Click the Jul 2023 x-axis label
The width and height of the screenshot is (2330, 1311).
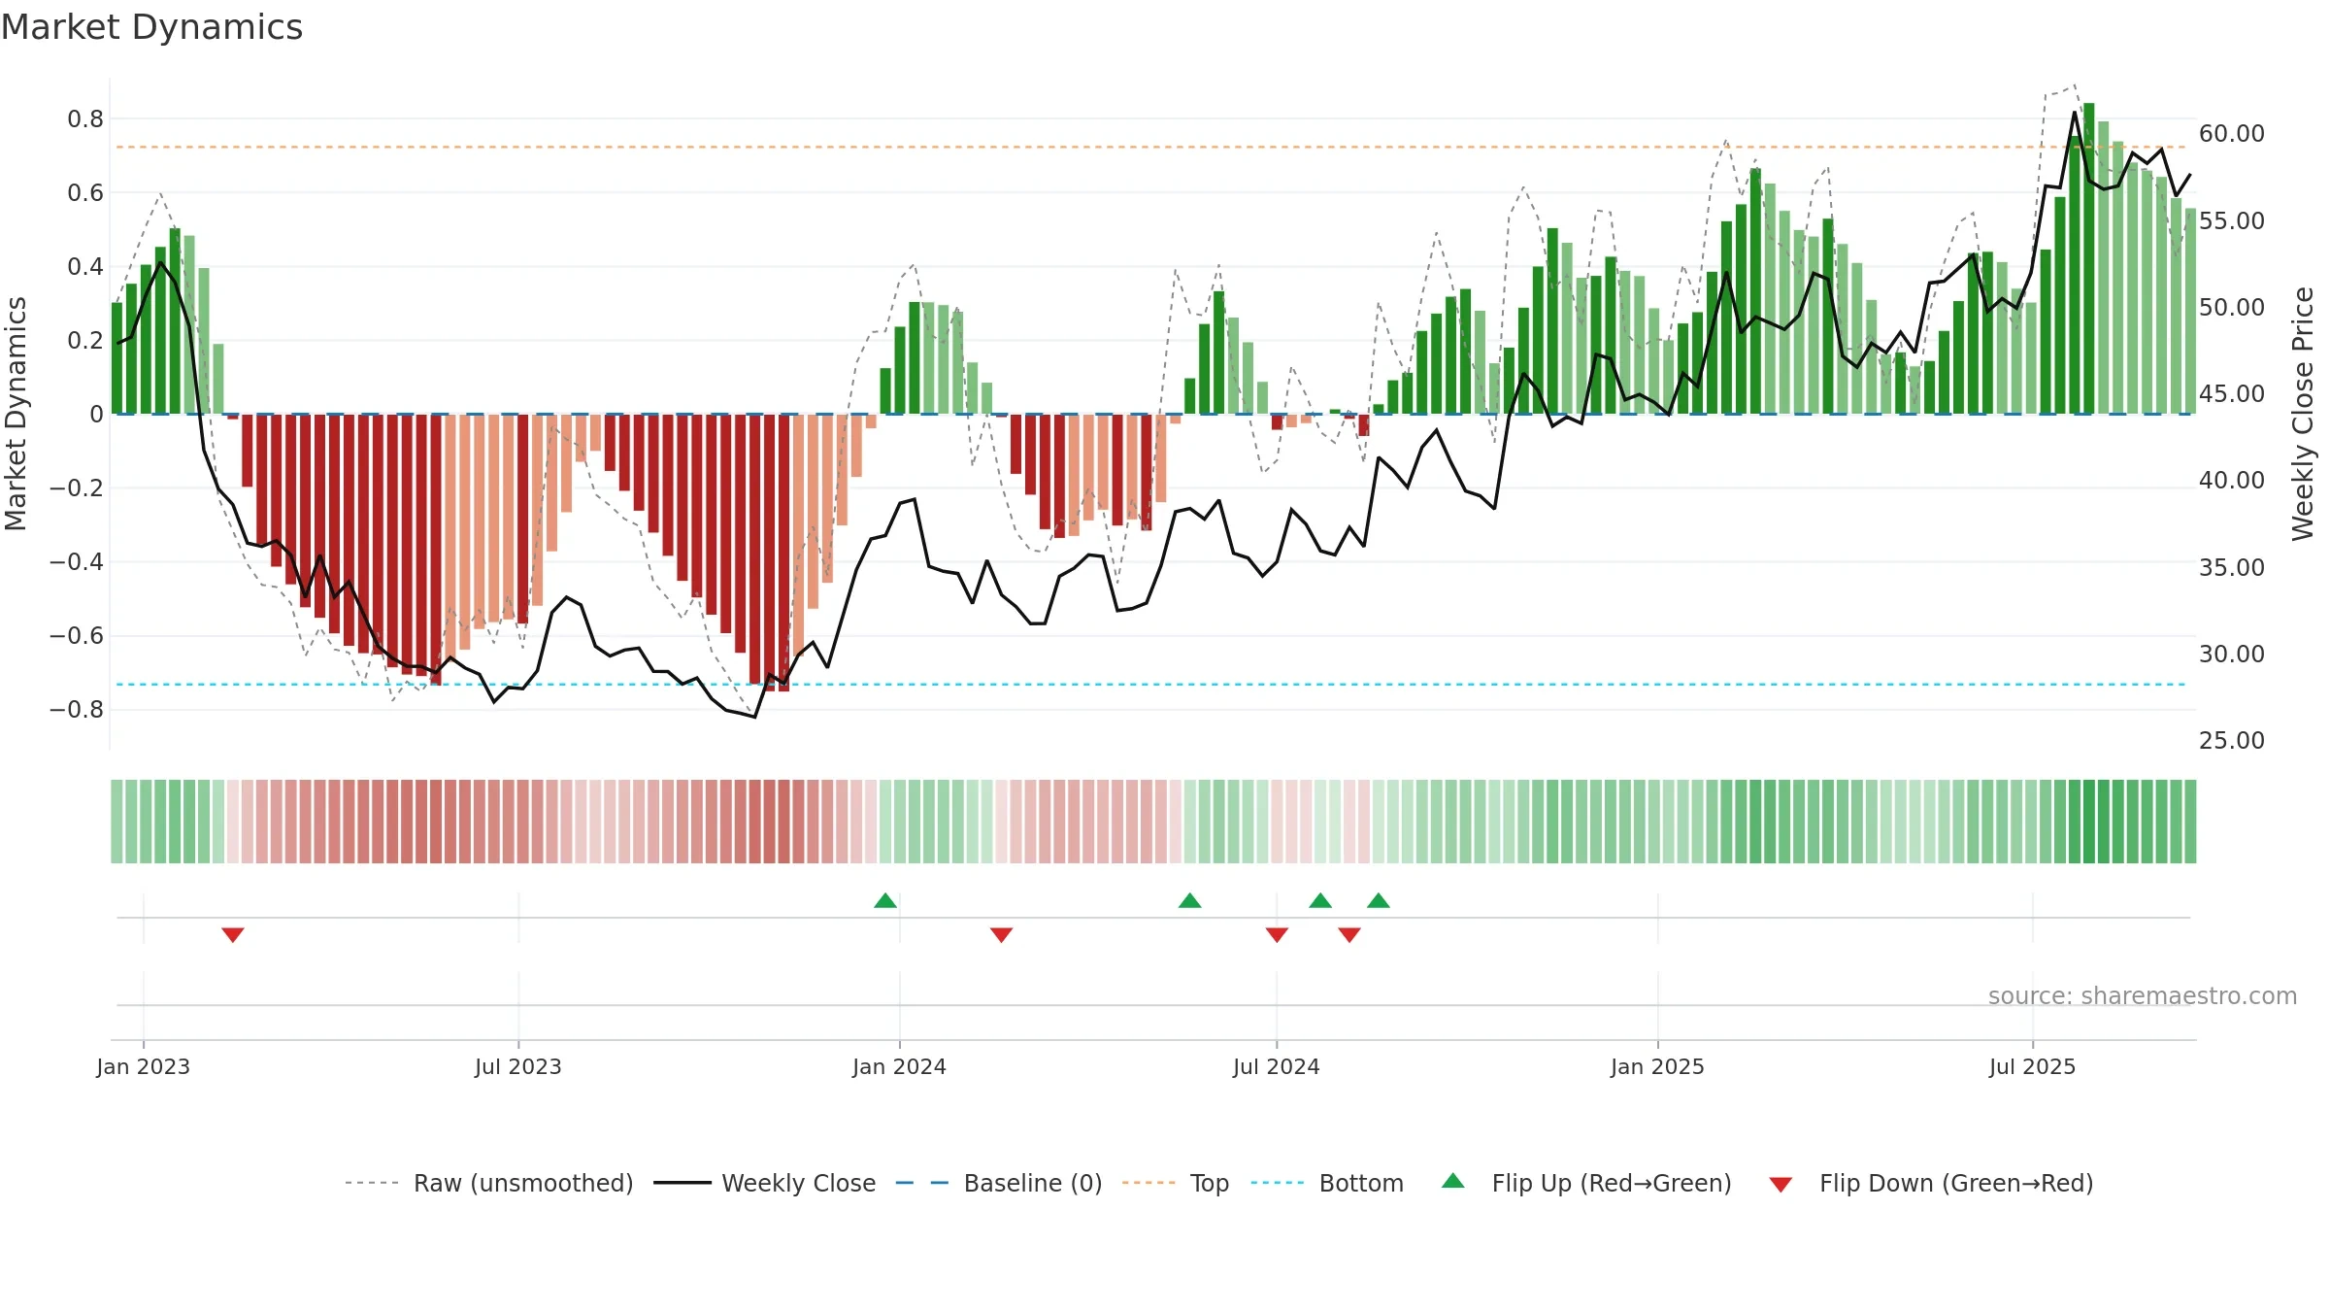coord(518,1066)
